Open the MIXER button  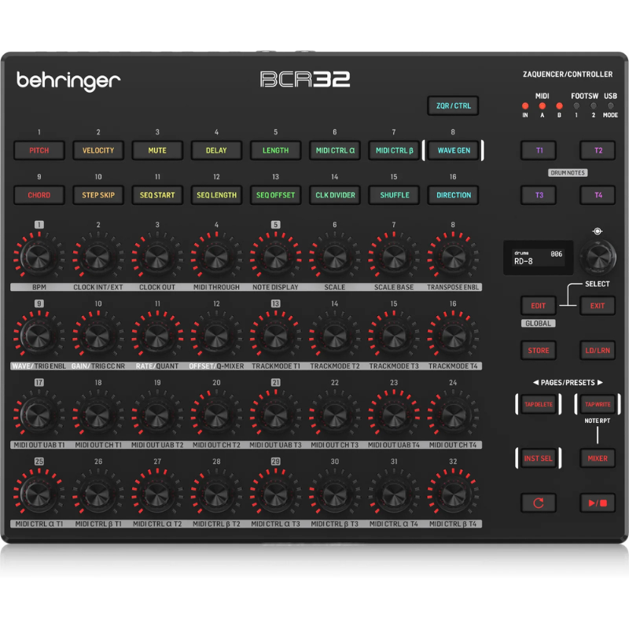598,458
